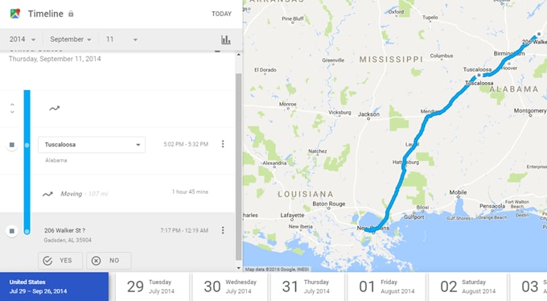Expand the Tuscaloosa place selection dropdown
The height and width of the screenshot is (301, 547).
coord(92,145)
